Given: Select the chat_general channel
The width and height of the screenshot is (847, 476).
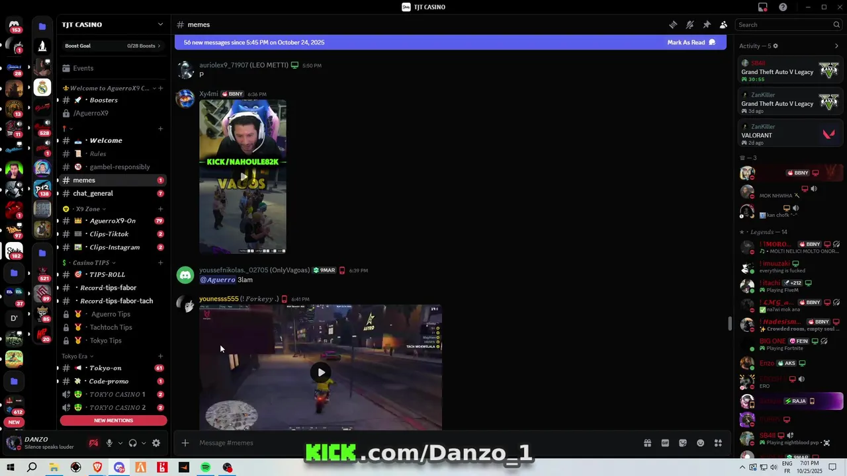Looking at the screenshot, I should (x=112, y=193).
